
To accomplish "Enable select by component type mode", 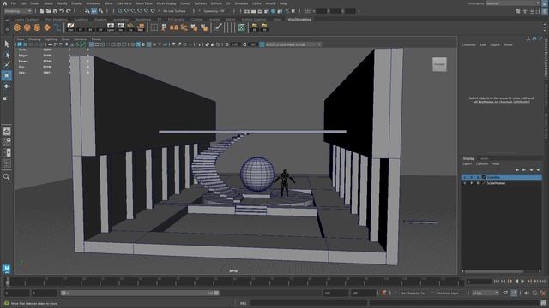I will coord(101,11).
